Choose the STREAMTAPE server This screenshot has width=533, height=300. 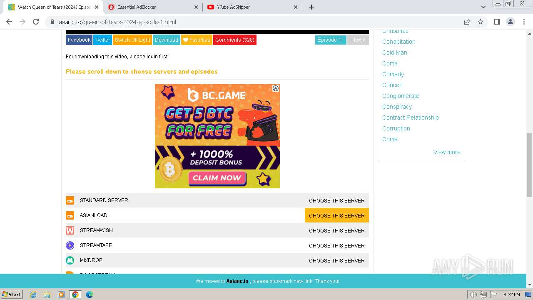coord(337,245)
